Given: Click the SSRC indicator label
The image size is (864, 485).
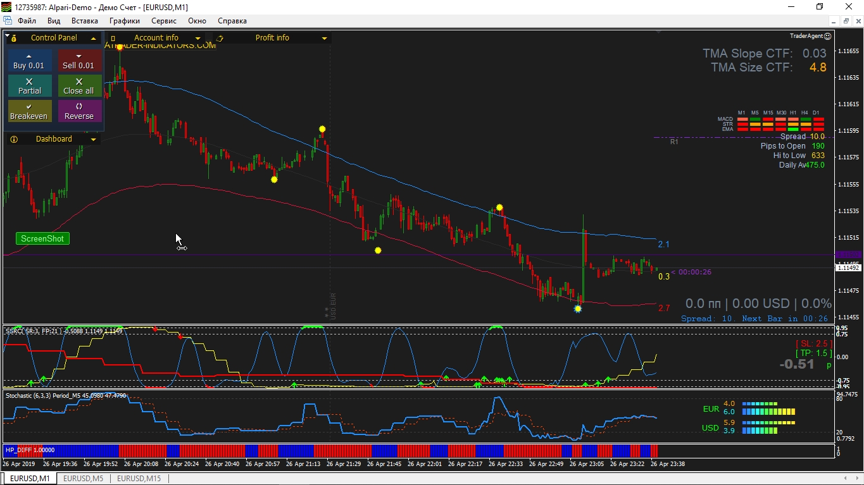Looking at the screenshot, I should point(64,331).
